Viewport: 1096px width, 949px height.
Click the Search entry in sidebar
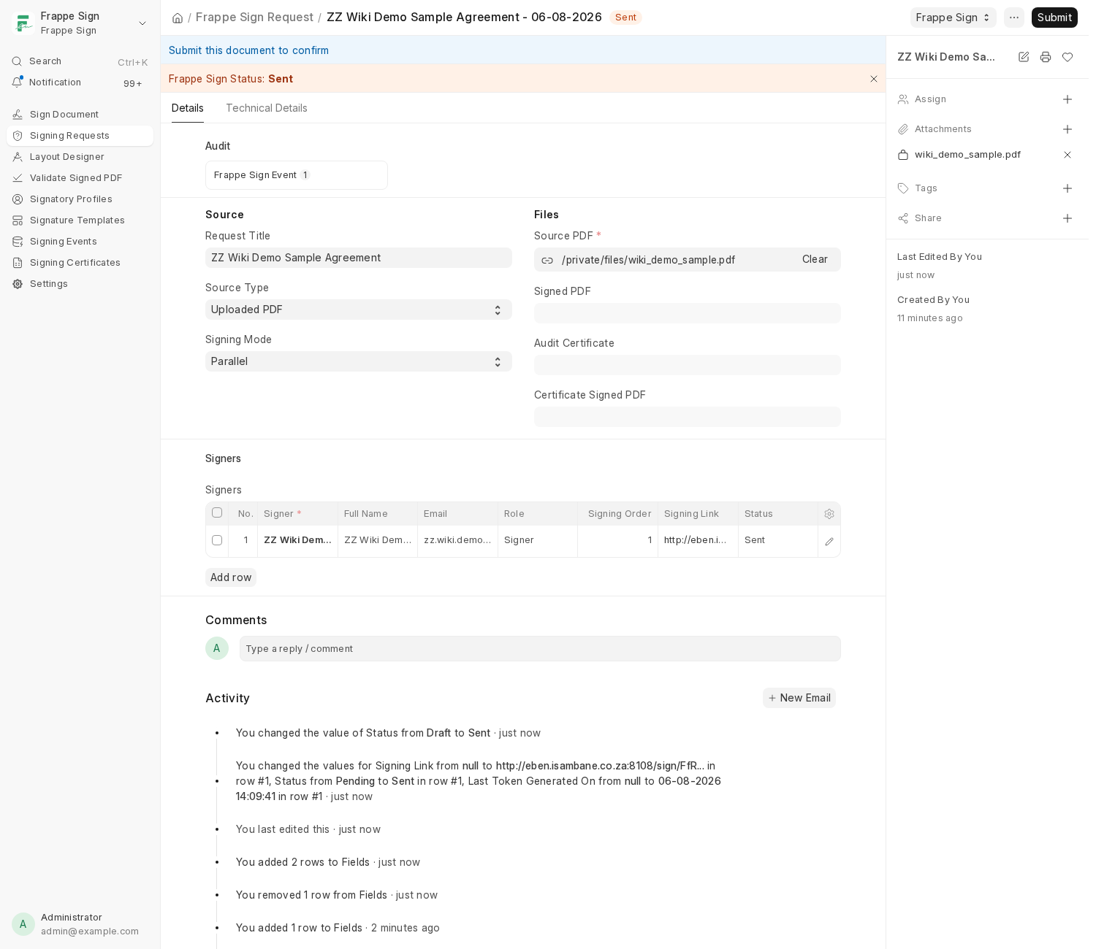point(80,61)
